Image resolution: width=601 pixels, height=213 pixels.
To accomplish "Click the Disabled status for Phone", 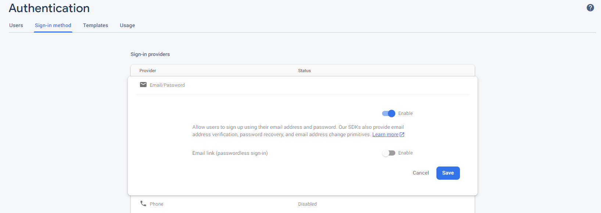I will [307, 204].
